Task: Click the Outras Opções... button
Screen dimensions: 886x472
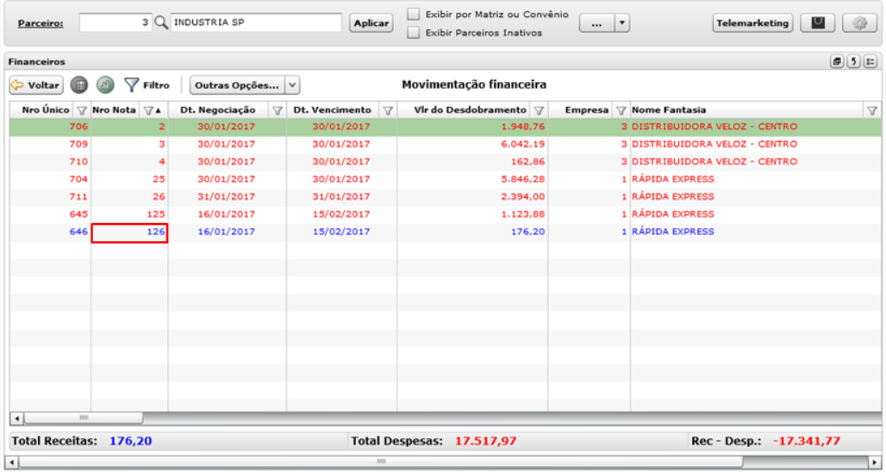Action: 237,85
